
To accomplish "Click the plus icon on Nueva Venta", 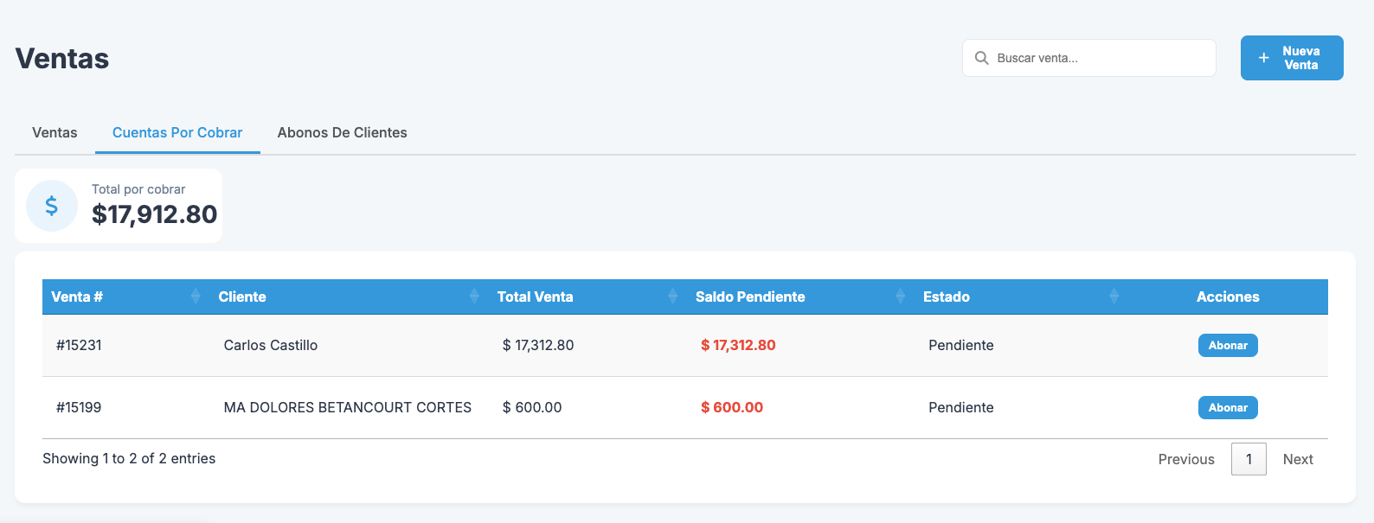I will click(1264, 58).
